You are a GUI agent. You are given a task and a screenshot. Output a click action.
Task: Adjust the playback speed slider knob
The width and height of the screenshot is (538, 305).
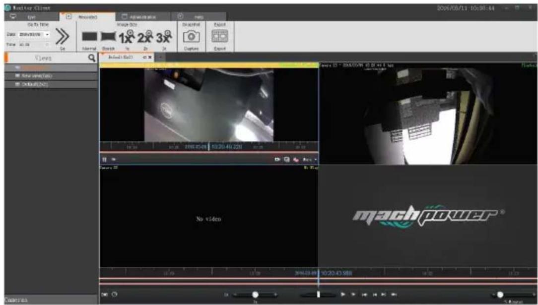tap(255, 295)
